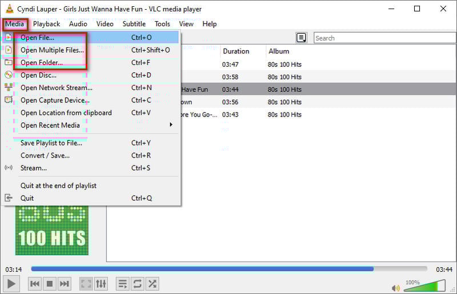Stop playback with the stop icon

(x=50, y=284)
